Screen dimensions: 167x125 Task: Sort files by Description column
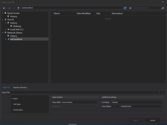click(x=122, y=13)
